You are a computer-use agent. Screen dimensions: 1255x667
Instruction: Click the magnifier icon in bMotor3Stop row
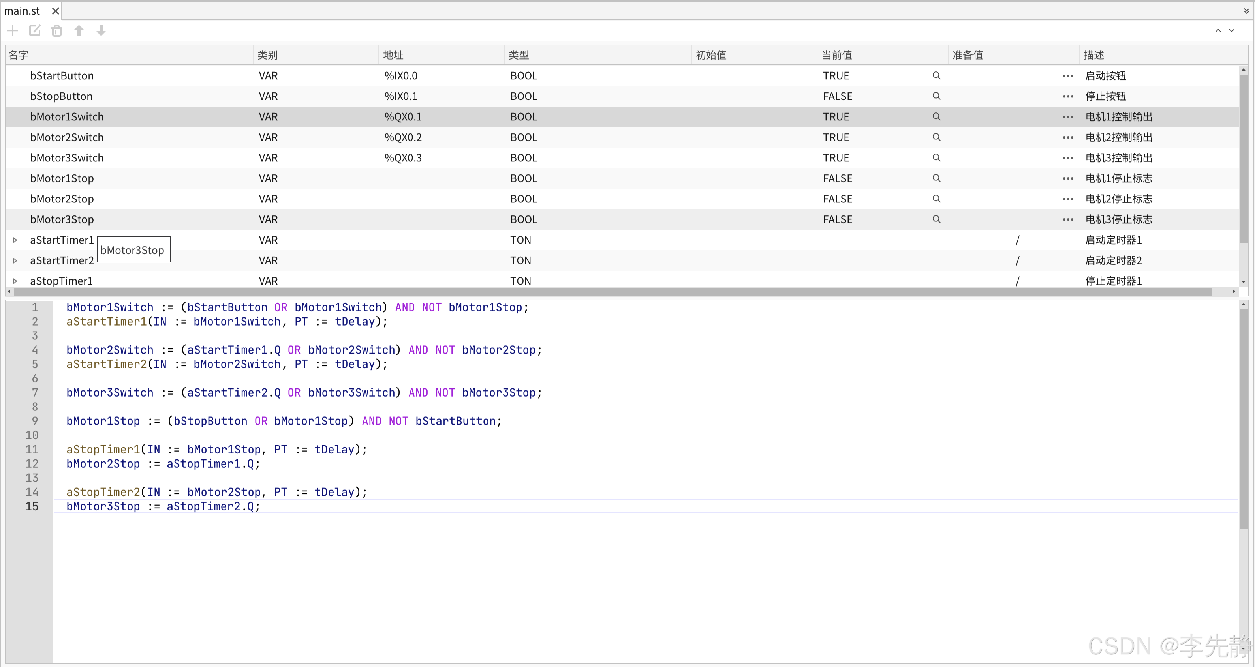pos(936,219)
